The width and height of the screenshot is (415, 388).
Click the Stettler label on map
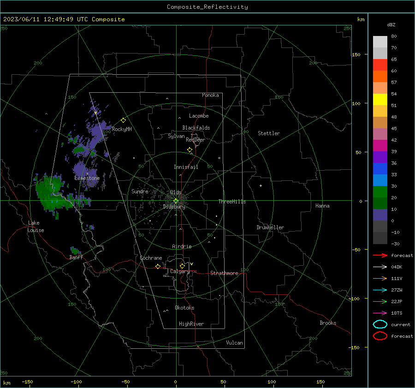click(269, 133)
